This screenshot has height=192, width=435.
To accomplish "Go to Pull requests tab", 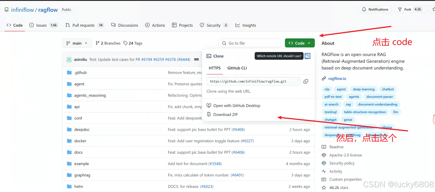I will (85, 25).
